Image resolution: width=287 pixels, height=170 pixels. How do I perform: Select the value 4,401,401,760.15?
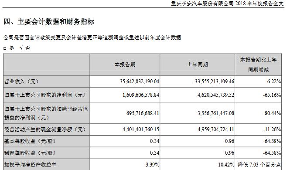coord(141,129)
